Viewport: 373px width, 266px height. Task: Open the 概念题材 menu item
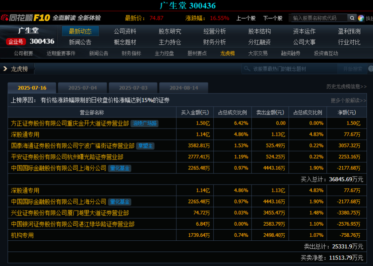pyautogui.click(x=125, y=42)
